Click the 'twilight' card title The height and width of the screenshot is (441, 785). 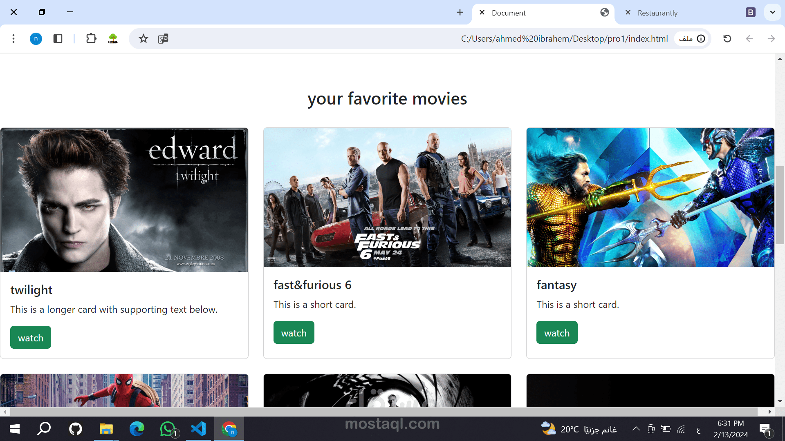pos(31,290)
